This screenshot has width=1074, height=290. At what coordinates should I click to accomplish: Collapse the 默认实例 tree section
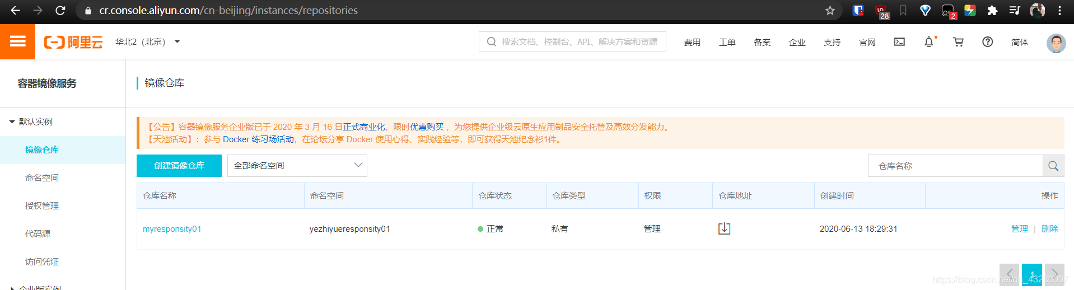click(x=12, y=121)
